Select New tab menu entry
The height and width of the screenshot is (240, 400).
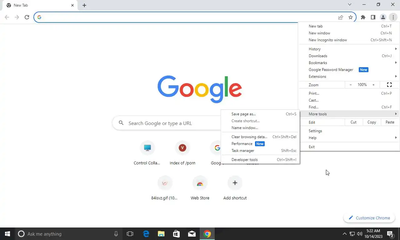348,26
